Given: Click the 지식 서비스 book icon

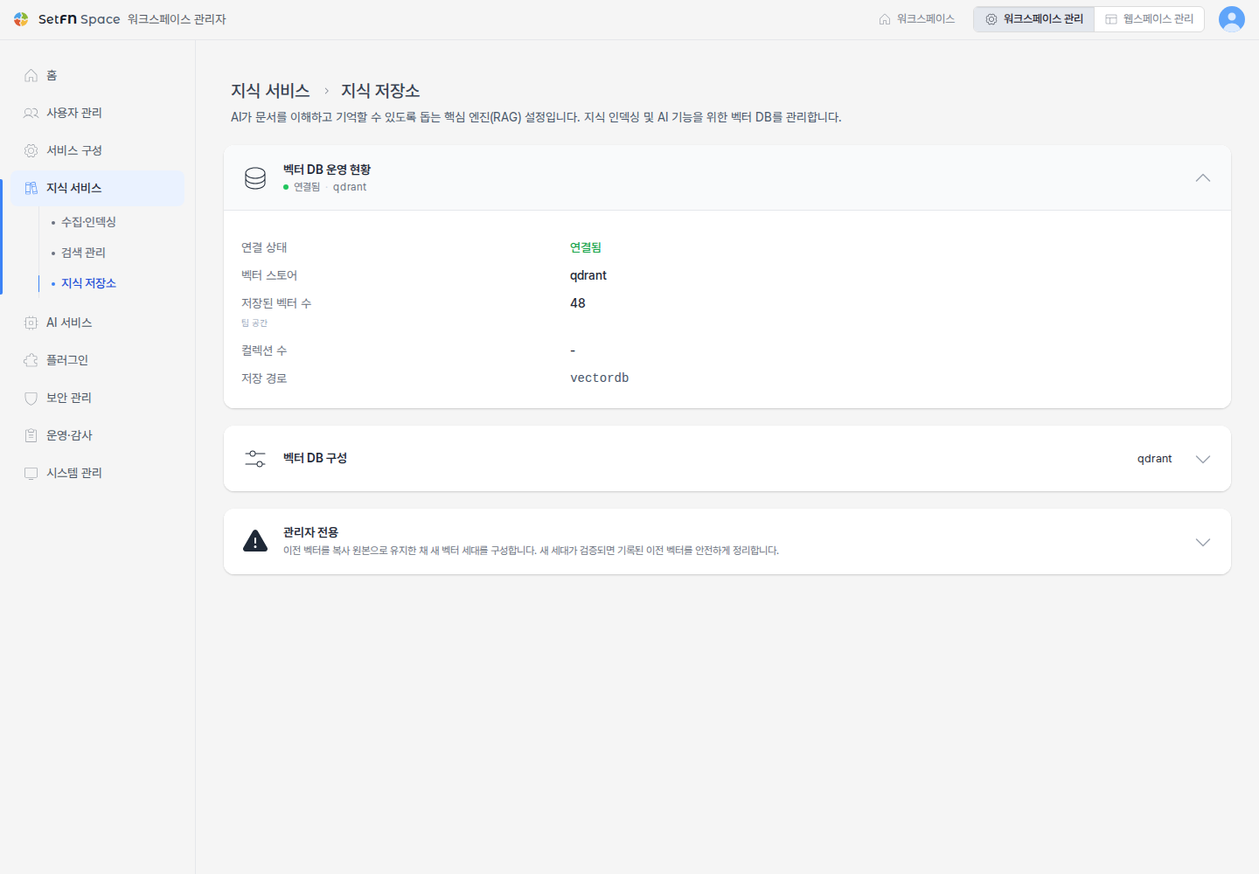Looking at the screenshot, I should pos(31,189).
